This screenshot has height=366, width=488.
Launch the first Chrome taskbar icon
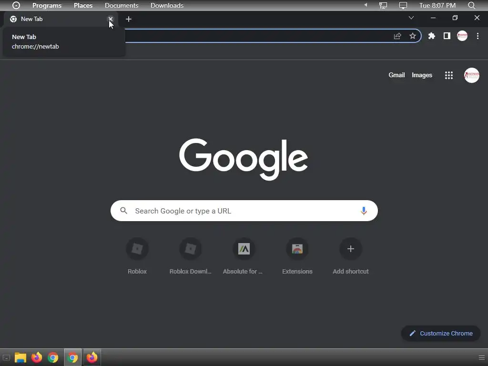click(53, 357)
